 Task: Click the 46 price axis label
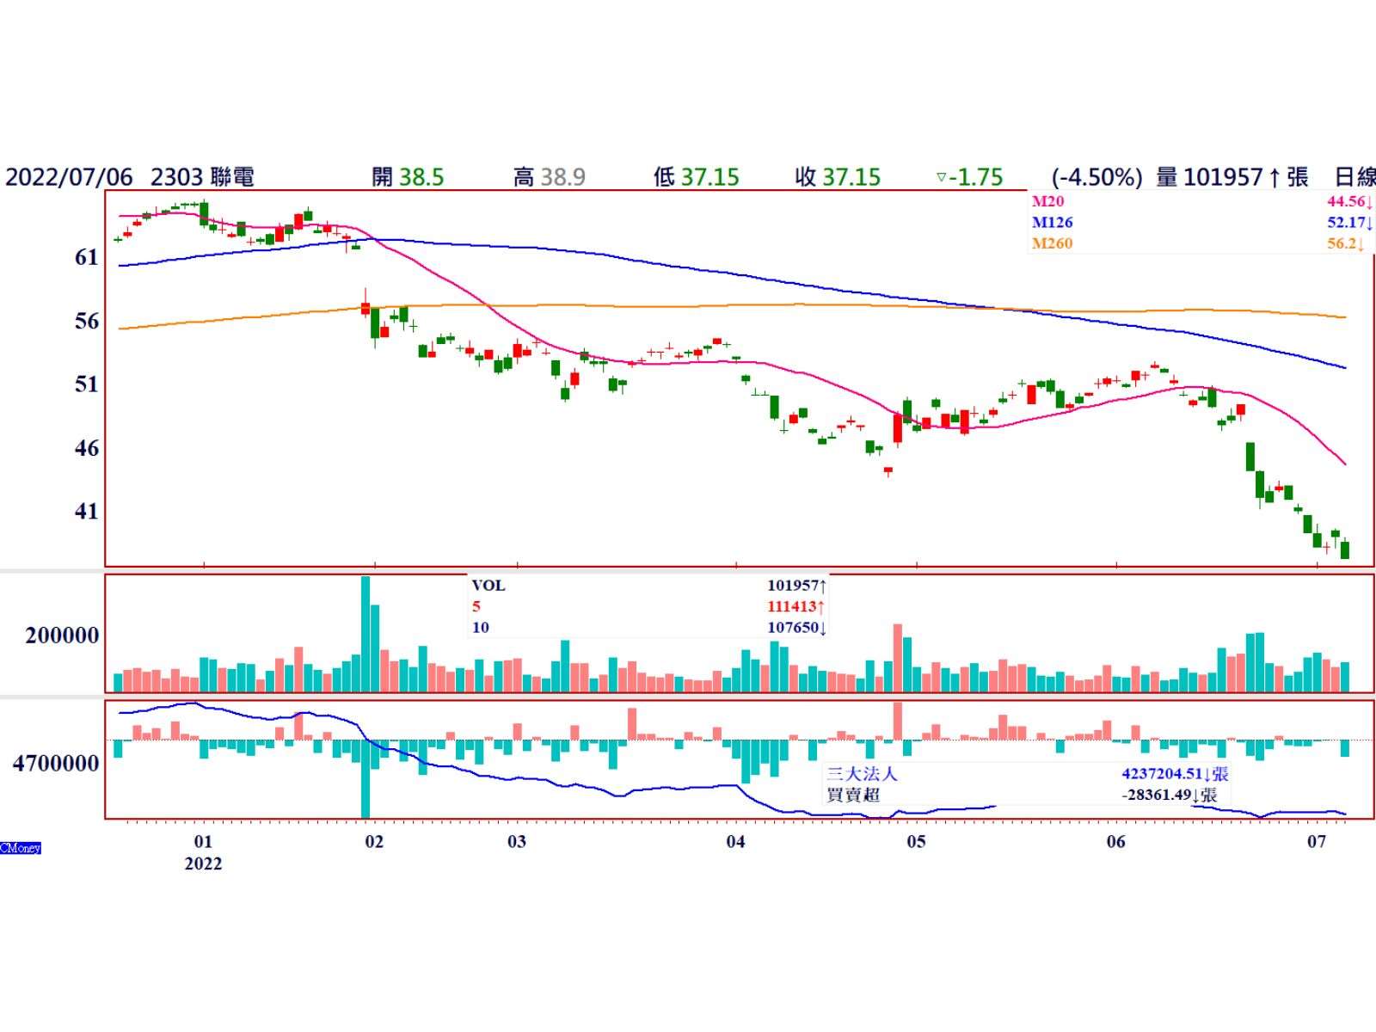[x=87, y=447]
